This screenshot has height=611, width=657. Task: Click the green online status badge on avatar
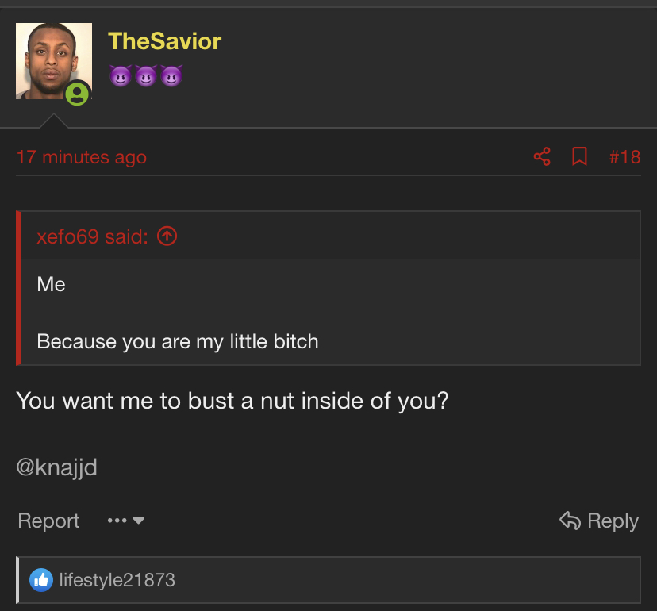click(x=77, y=94)
